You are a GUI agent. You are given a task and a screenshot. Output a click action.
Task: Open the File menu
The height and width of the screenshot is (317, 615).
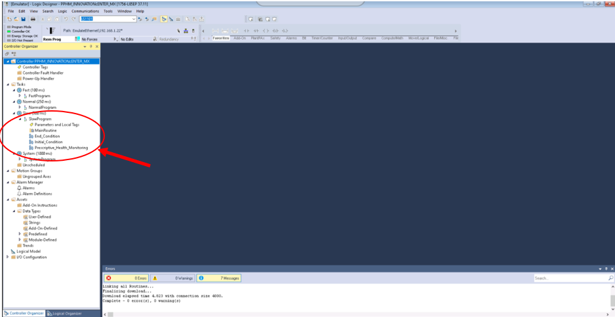point(11,11)
